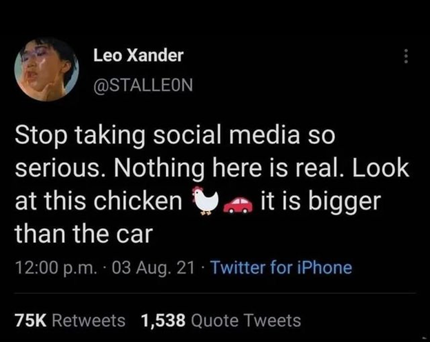Click the bold "1,538" count
Screen dimensions: 430x342
click(x=163, y=321)
